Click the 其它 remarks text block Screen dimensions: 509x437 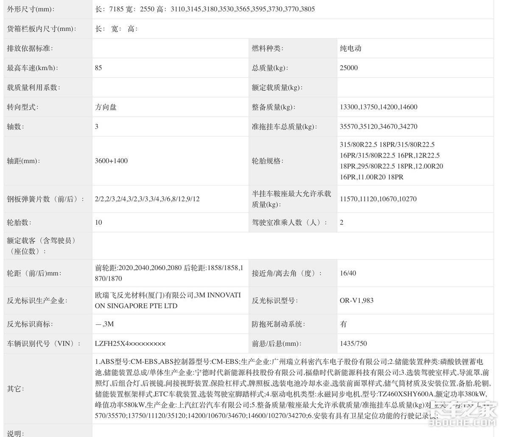point(288,389)
